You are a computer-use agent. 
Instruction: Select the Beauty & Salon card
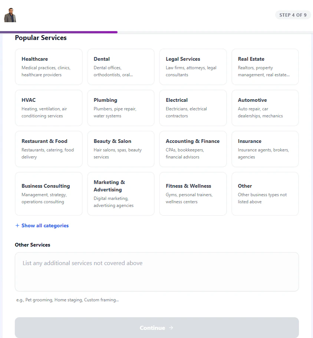[x=121, y=149]
